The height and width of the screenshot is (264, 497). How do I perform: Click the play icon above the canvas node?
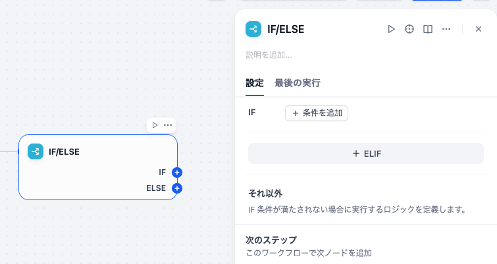(x=155, y=125)
